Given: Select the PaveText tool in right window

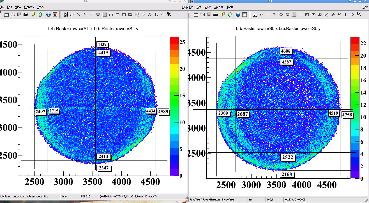Looking at the screenshot, I should point(313,15).
